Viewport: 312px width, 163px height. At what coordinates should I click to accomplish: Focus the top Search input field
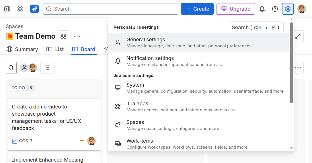[110, 9]
